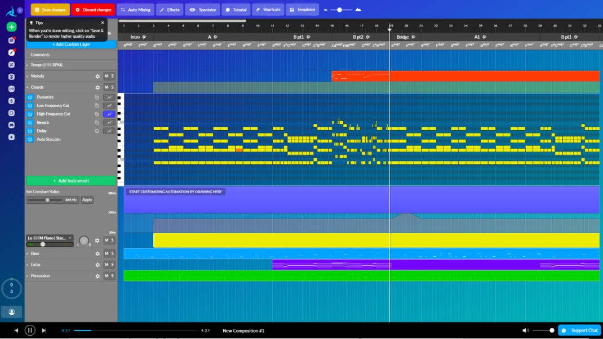Expand the sidebar with the arrow button
This screenshot has height=339, width=603.
coord(20,10)
